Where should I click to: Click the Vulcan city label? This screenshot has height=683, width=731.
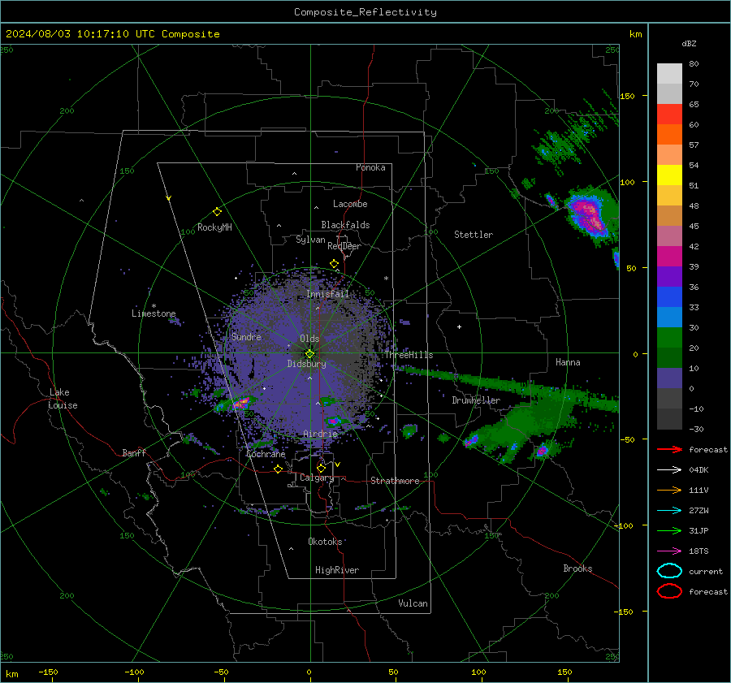pos(413,603)
